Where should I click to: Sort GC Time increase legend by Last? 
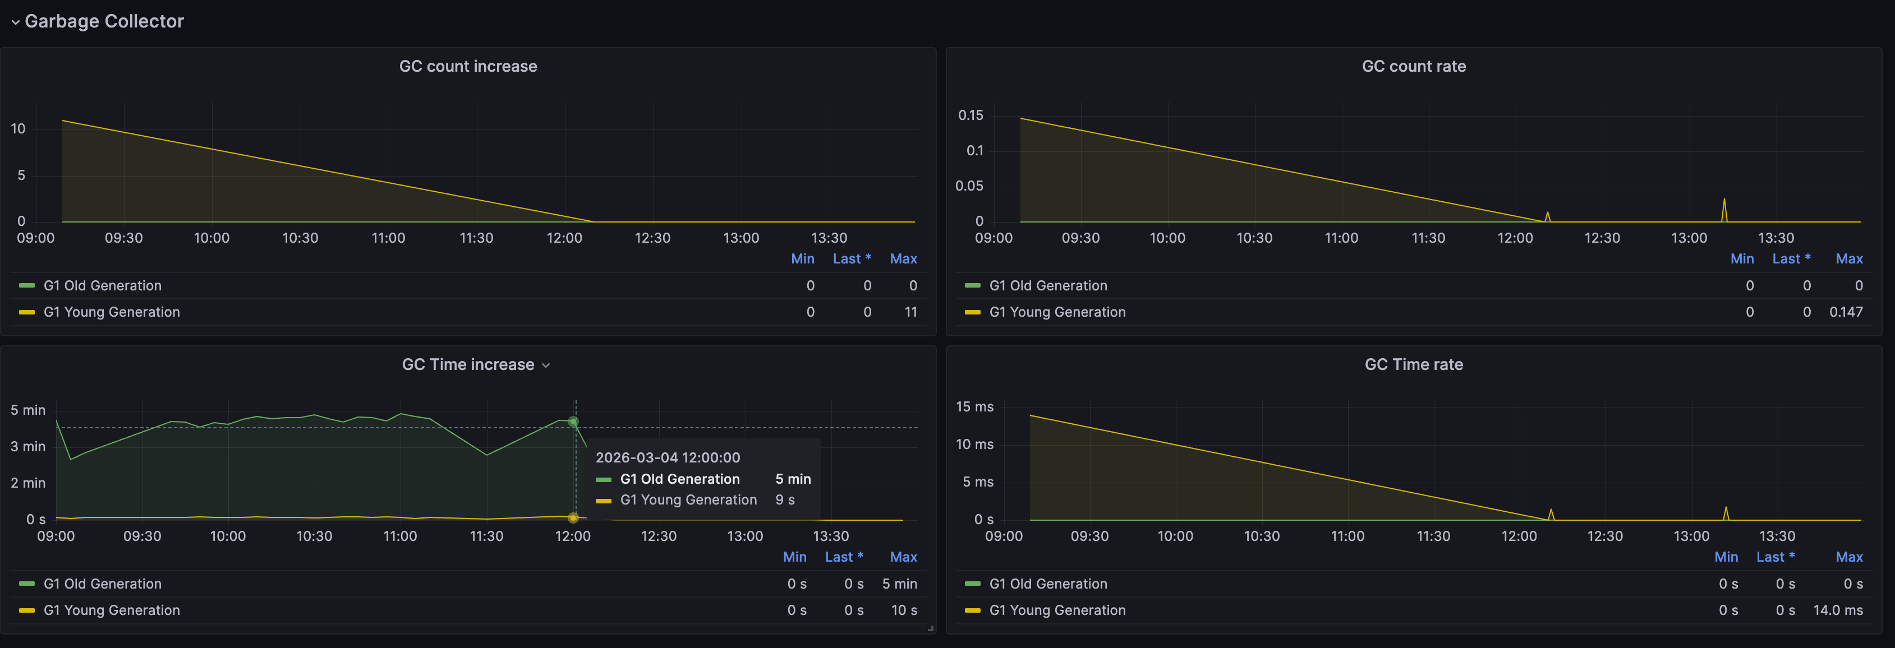(x=844, y=557)
